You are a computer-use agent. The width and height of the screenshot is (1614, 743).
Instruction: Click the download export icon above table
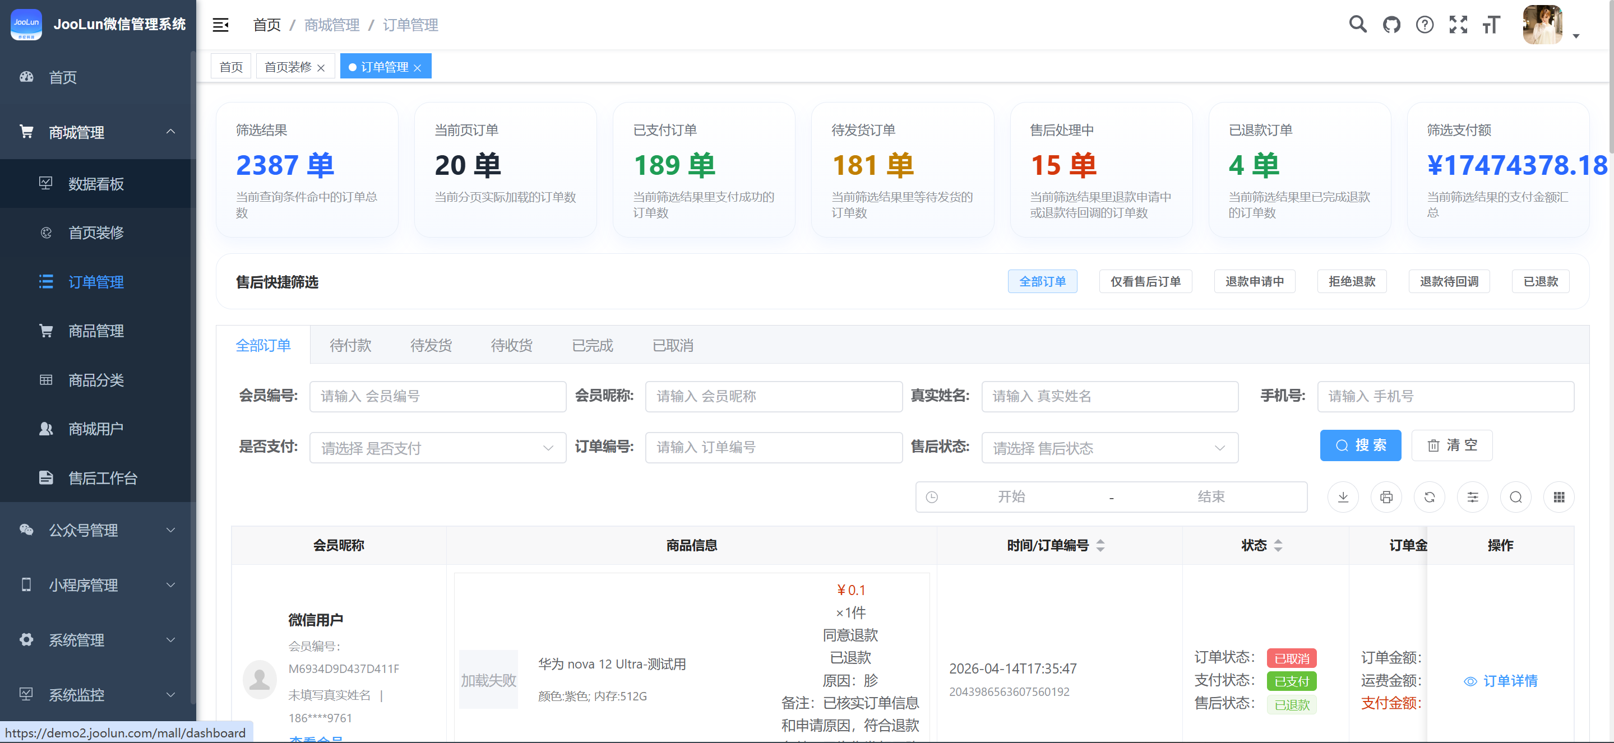1343,497
